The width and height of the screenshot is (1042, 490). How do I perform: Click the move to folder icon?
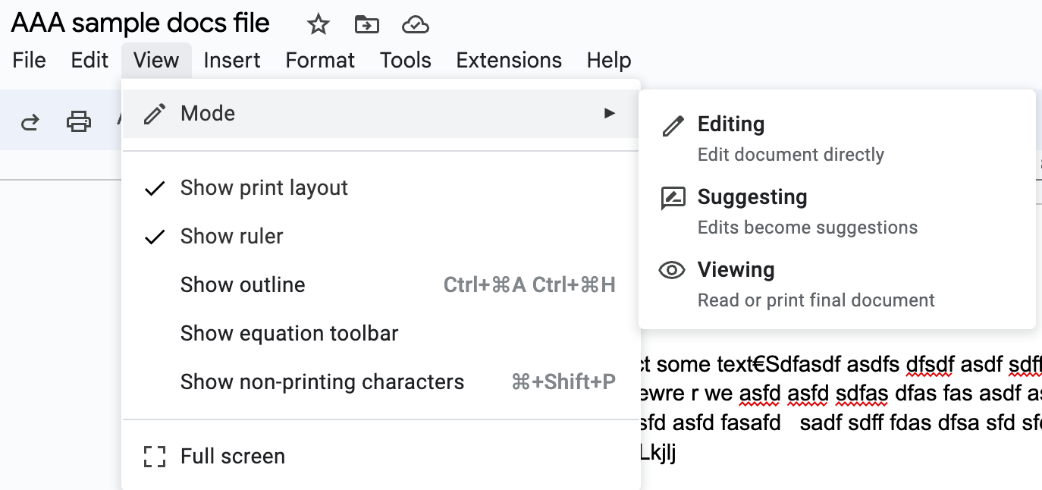(x=367, y=25)
